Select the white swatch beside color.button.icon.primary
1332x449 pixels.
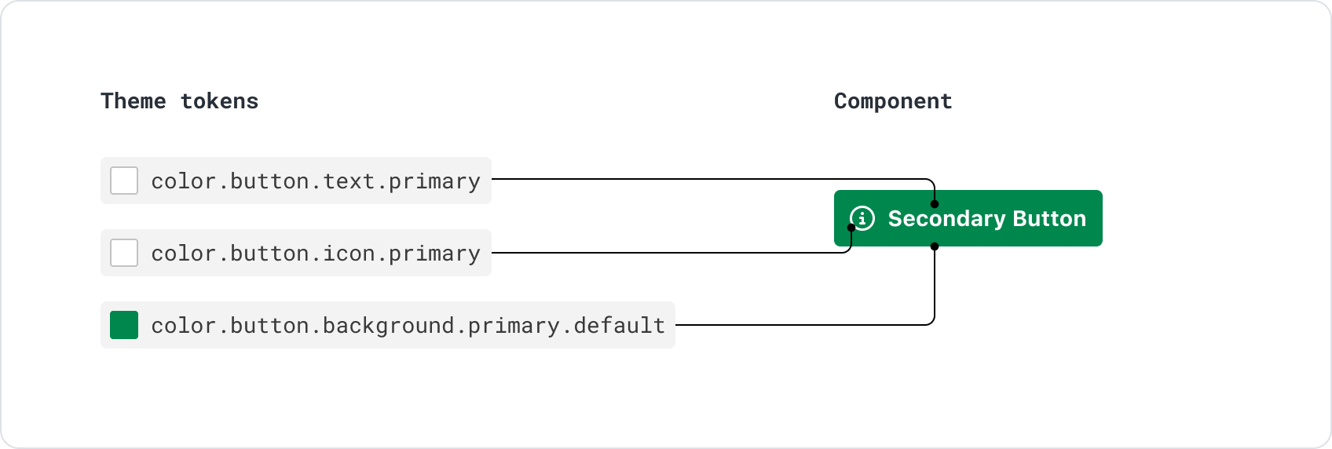(x=124, y=253)
